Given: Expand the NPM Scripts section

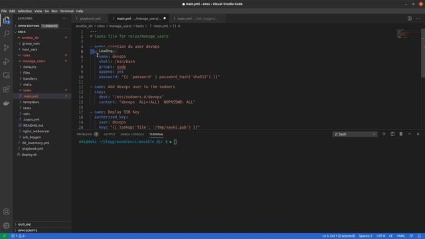Looking at the screenshot, I should (x=42, y=230).
